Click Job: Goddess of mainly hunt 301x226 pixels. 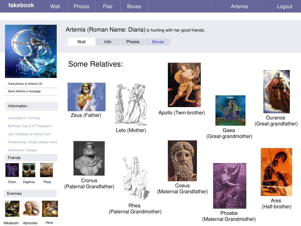point(29,134)
